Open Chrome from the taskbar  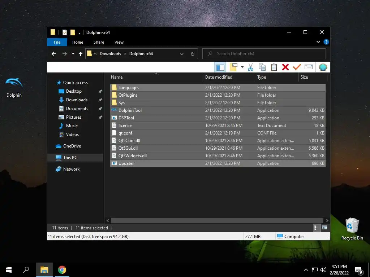point(62,270)
